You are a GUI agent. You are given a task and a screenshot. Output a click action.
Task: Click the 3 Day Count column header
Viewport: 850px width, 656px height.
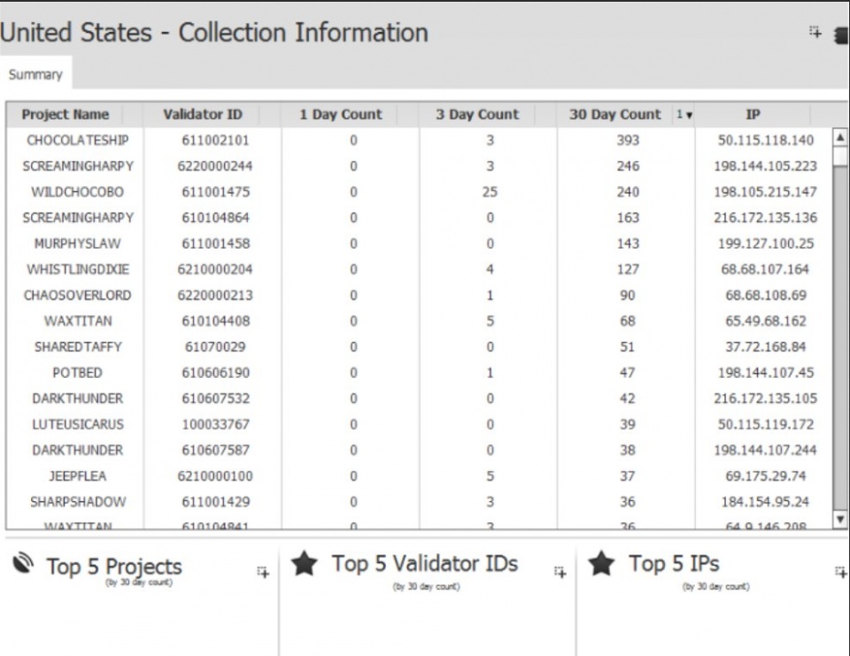tap(477, 114)
